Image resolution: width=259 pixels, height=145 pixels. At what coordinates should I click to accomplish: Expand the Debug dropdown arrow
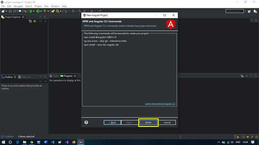tap(34, 11)
